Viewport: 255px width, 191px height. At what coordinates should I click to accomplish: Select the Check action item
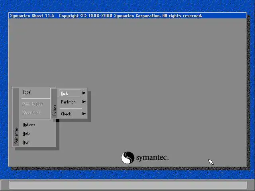66,114
